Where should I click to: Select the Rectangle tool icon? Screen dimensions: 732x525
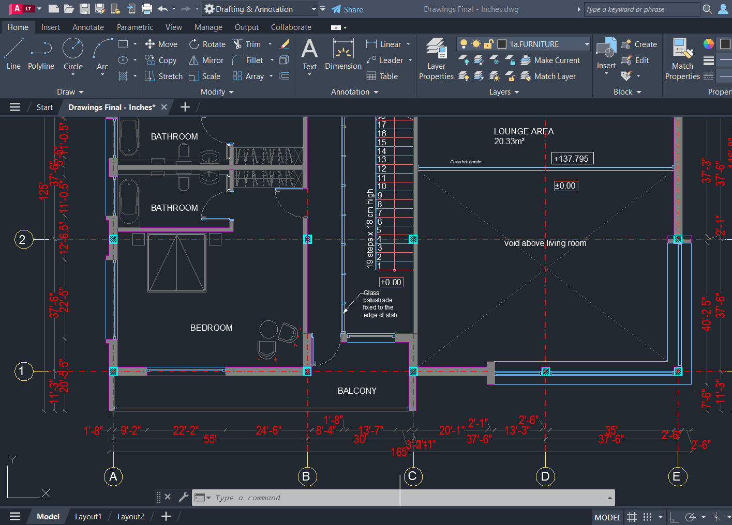(x=123, y=44)
